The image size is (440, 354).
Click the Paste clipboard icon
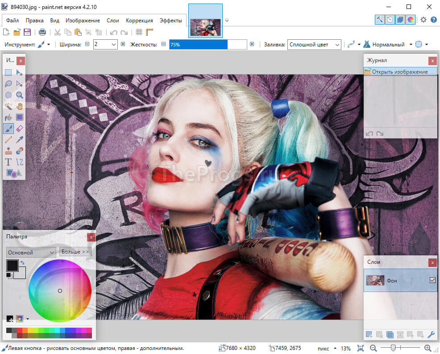point(78,32)
